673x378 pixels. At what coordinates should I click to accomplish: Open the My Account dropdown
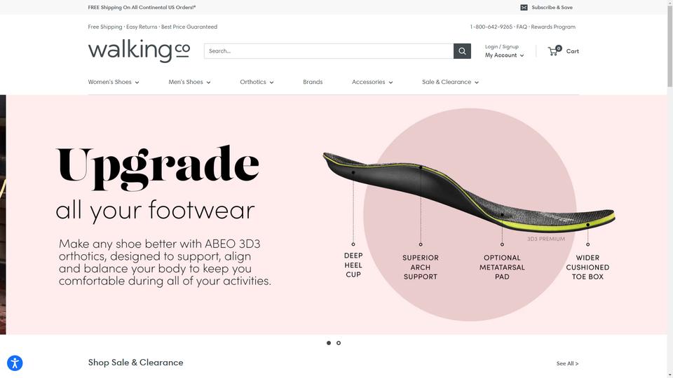(x=504, y=55)
